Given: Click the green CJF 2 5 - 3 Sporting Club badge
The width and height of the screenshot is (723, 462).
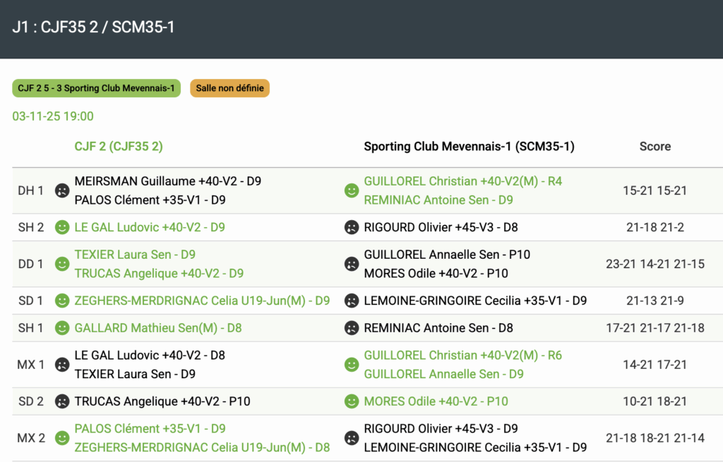Looking at the screenshot, I should [x=96, y=88].
